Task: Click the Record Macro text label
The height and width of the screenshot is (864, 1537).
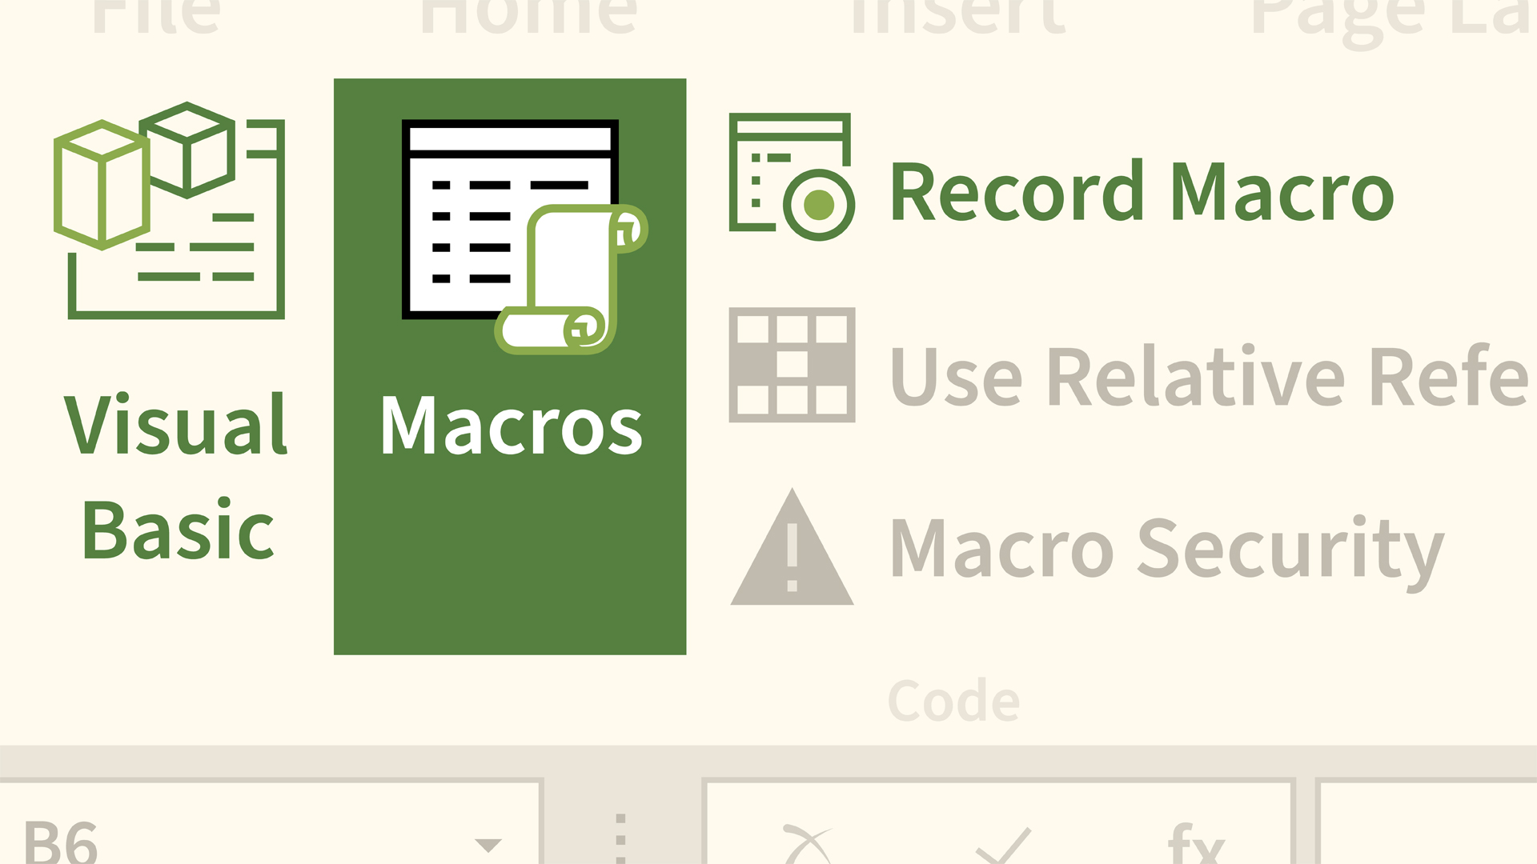Action: 1142,192
